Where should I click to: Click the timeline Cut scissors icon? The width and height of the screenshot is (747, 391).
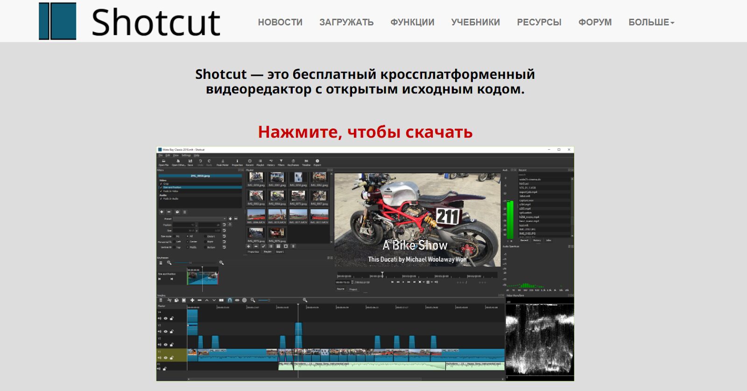pyautogui.click(x=169, y=300)
